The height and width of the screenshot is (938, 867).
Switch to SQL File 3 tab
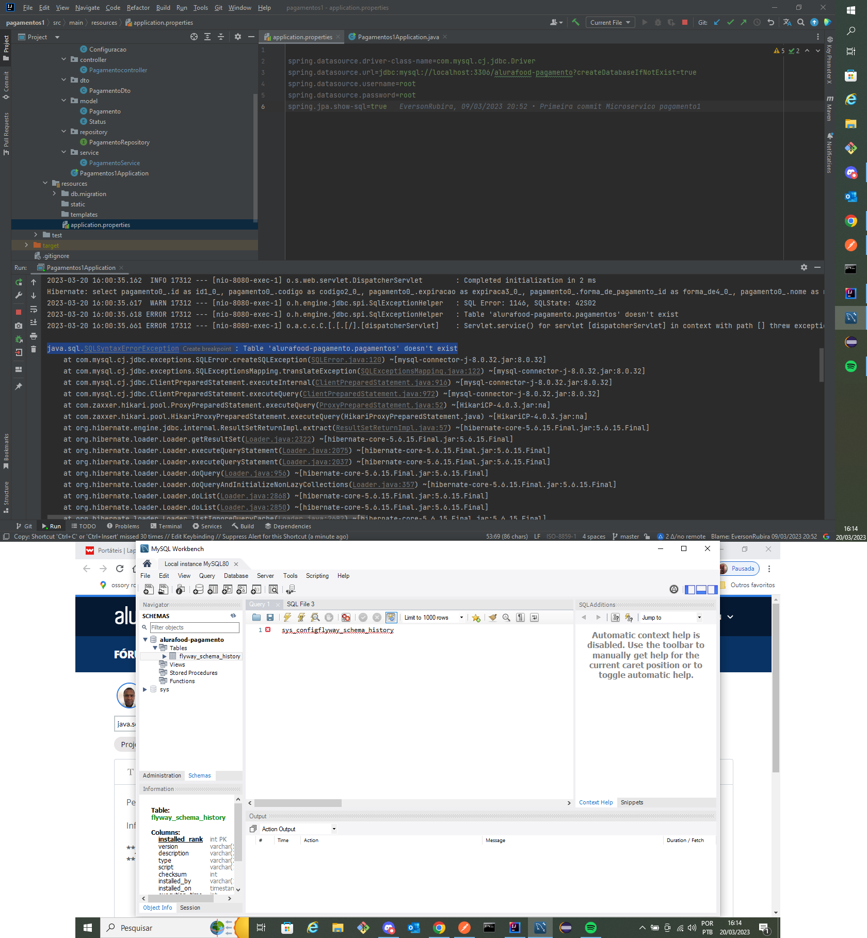[300, 604]
